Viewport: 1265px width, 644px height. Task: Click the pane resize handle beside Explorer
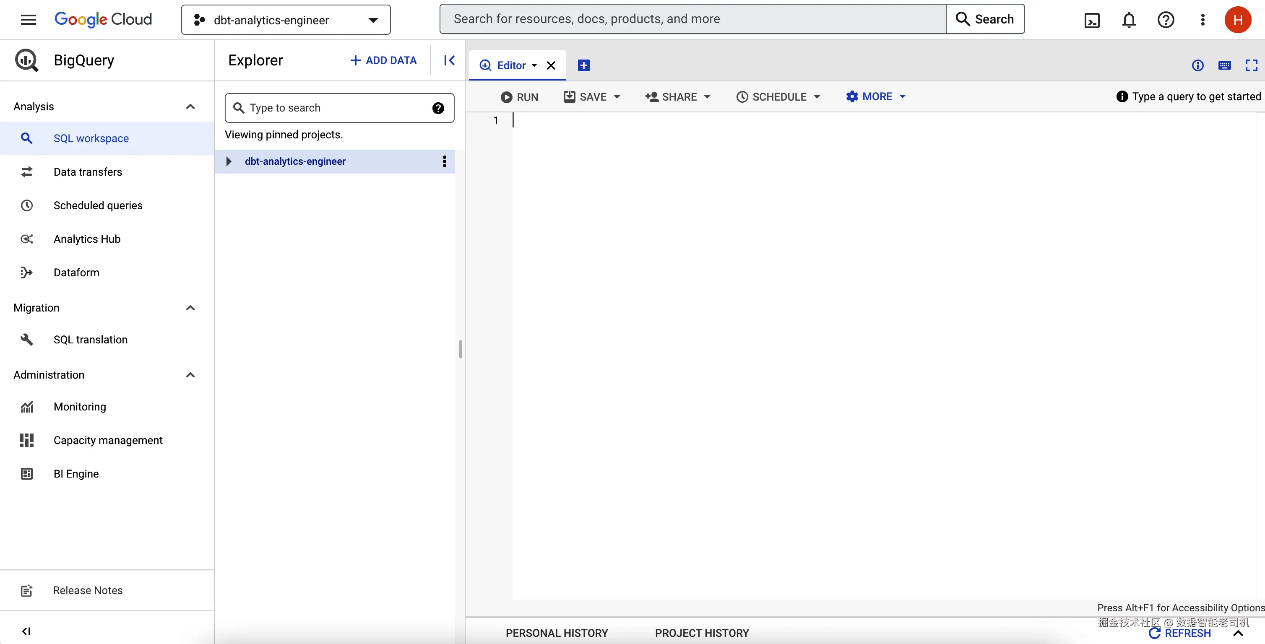(460, 350)
